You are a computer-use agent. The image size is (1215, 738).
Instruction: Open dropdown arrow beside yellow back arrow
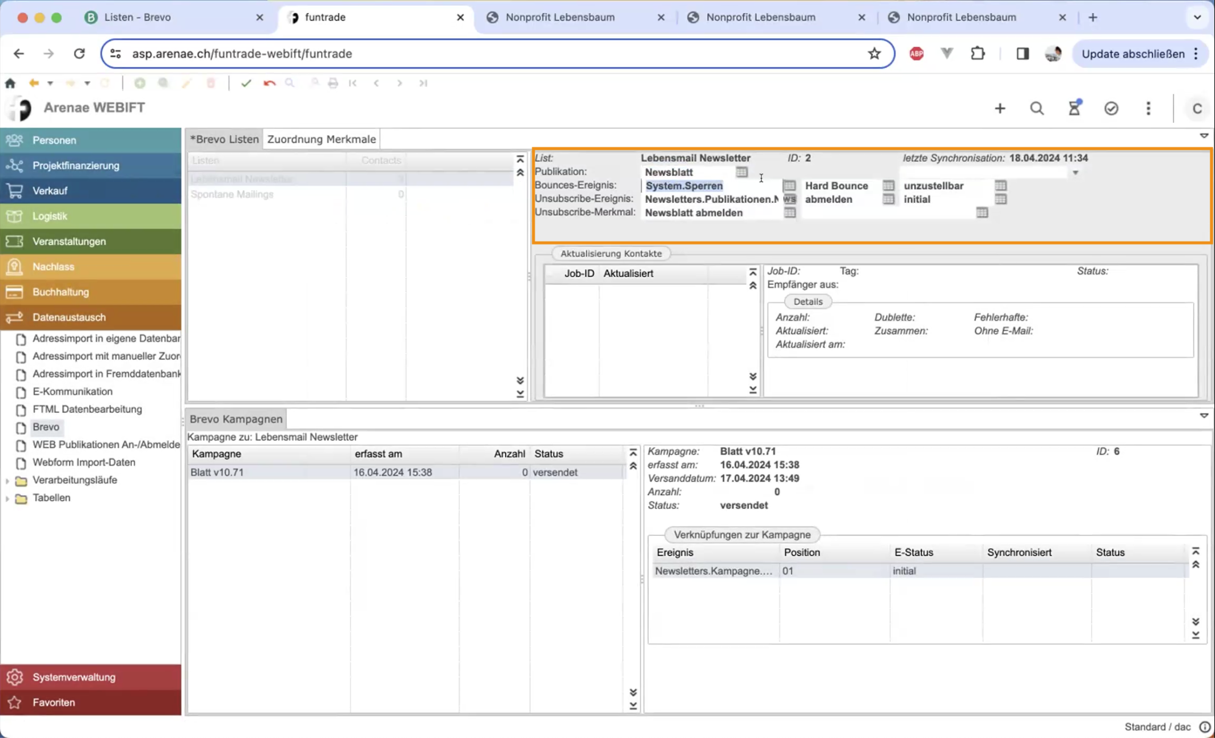pyautogui.click(x=50, y=83)
